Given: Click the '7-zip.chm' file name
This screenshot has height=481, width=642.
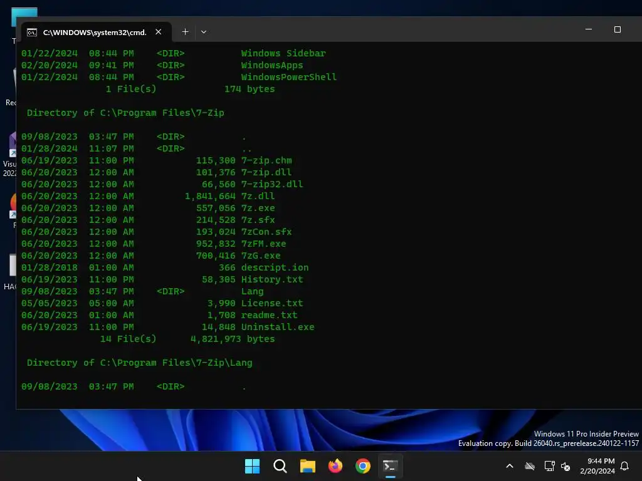Looking at the screenshot, I should tap(266, 160).
